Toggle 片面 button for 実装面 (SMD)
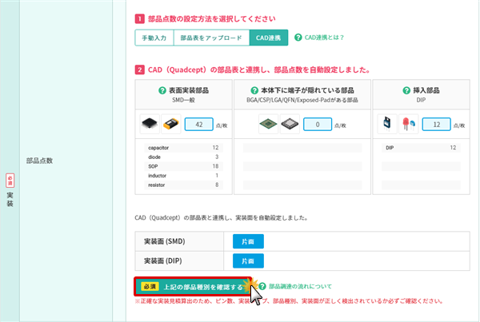This screenshot has height=322, width=480. click(247, 241)
